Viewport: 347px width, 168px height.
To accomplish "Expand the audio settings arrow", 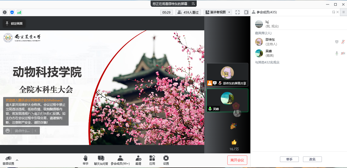I will (17, 160).
